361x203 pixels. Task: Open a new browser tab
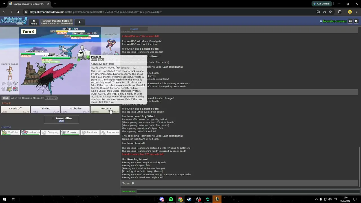coord(55,4)
